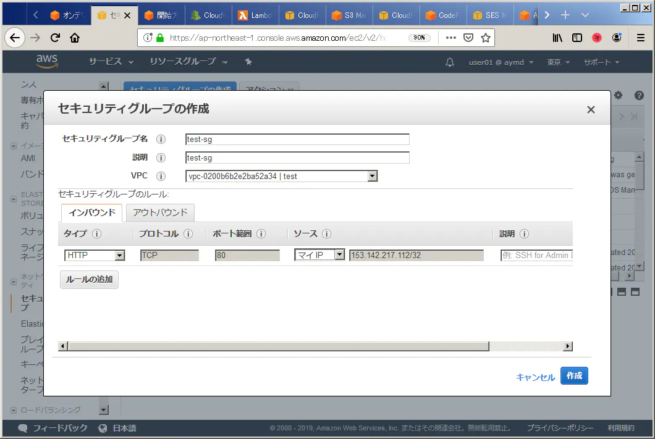
Task: Click the キャンセル link
Action: coord(536,377)
